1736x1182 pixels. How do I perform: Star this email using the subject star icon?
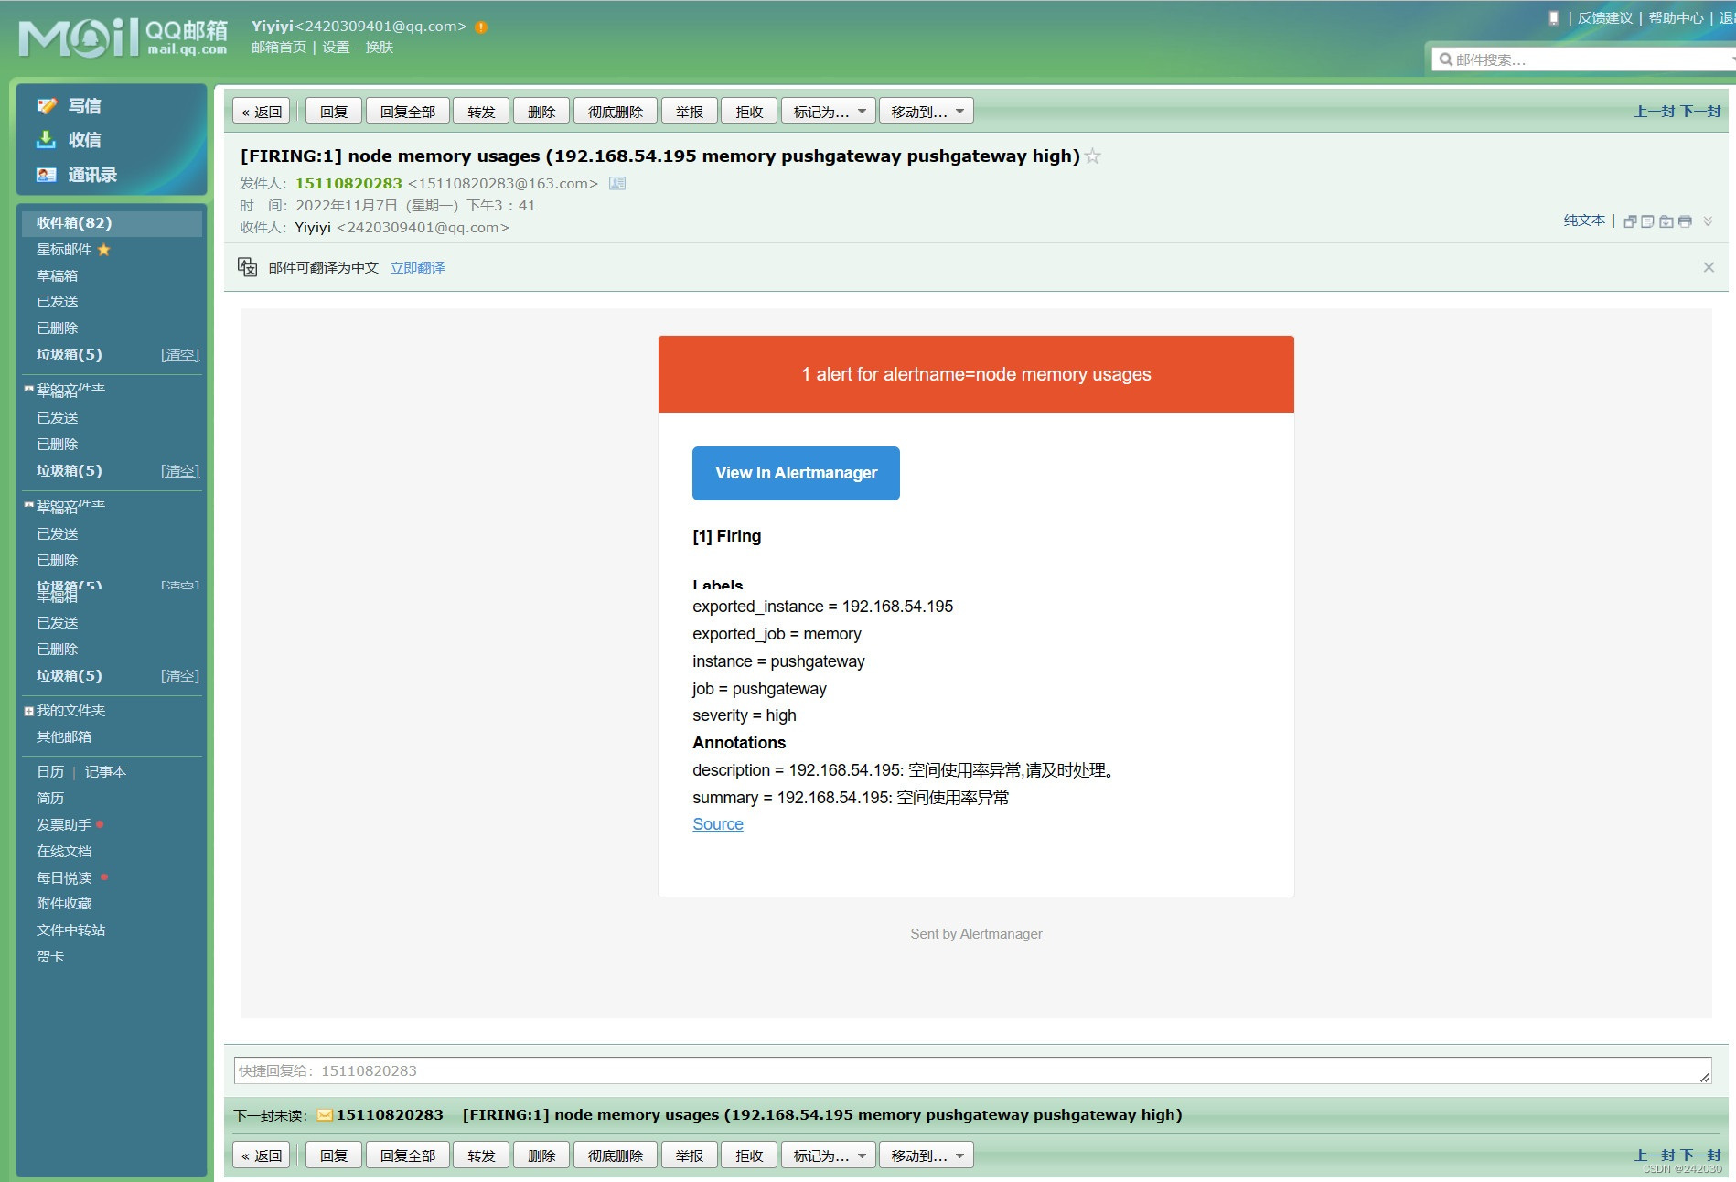pos(1092,156)
